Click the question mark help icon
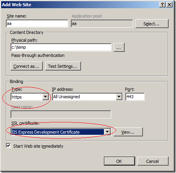This screenshot has width=176, height=173. click(162, 5)
